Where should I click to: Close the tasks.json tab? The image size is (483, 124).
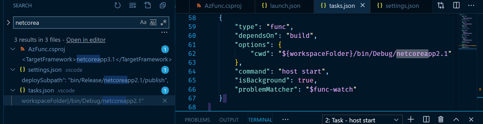tap(363, 5)
